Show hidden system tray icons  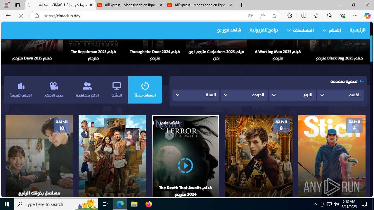315,204
